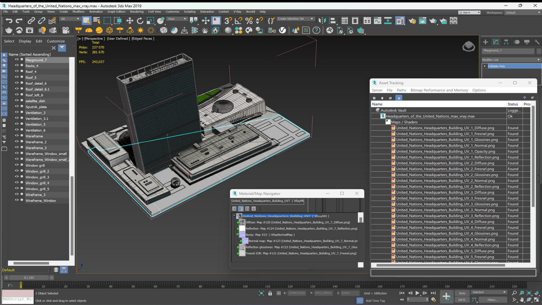Activate the Select Object tool

pos(86,21)
